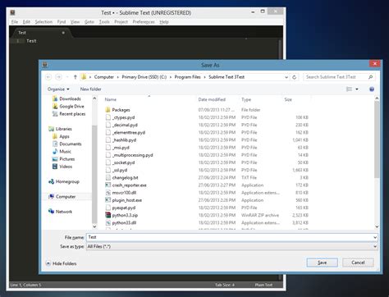The image size is (389, 297).
Task: Open the File name history dropdown arrow
Action: pyautogui.click(x=375, y=237)
